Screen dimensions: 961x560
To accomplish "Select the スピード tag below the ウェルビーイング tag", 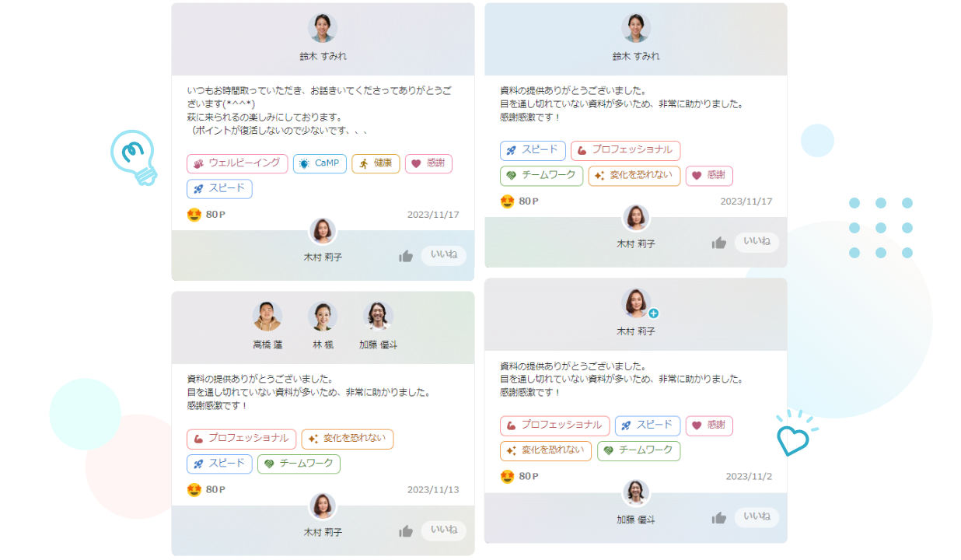I will (x=219, y=188).
